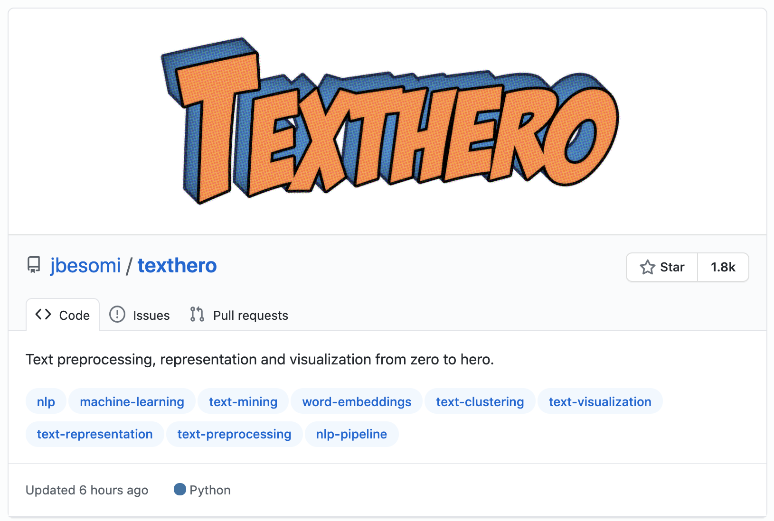
Task: Click the repository book icon
Action: click(34, 265)
